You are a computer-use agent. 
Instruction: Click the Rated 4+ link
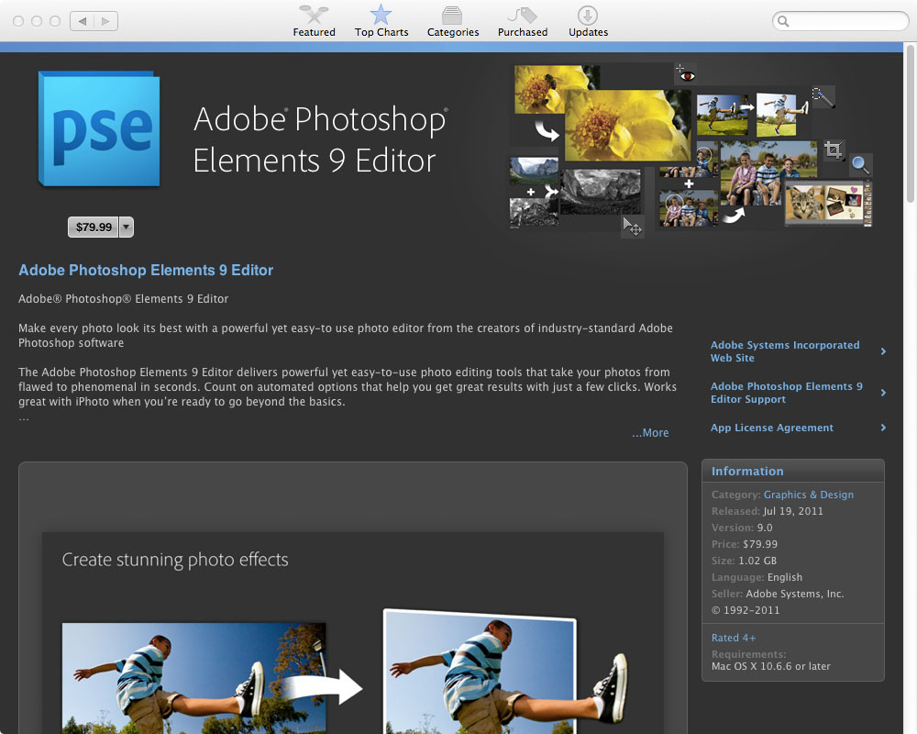734,638
